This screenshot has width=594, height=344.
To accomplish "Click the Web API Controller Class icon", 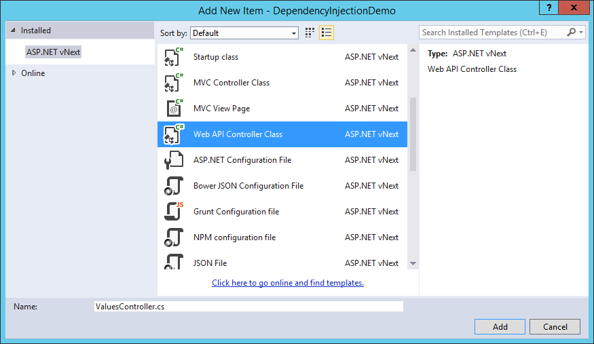I will point(174,134).
